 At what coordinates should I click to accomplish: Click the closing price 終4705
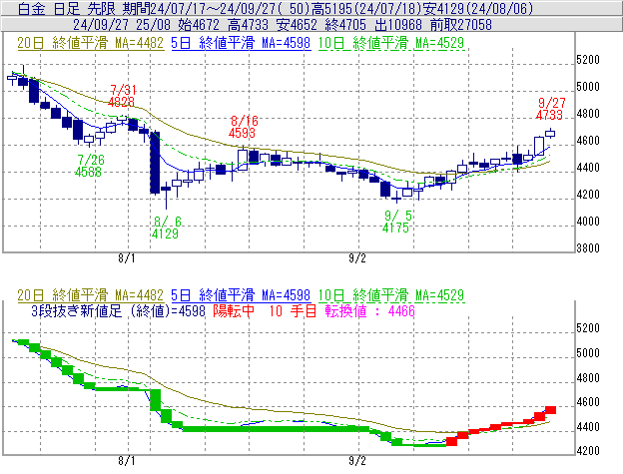345,25
